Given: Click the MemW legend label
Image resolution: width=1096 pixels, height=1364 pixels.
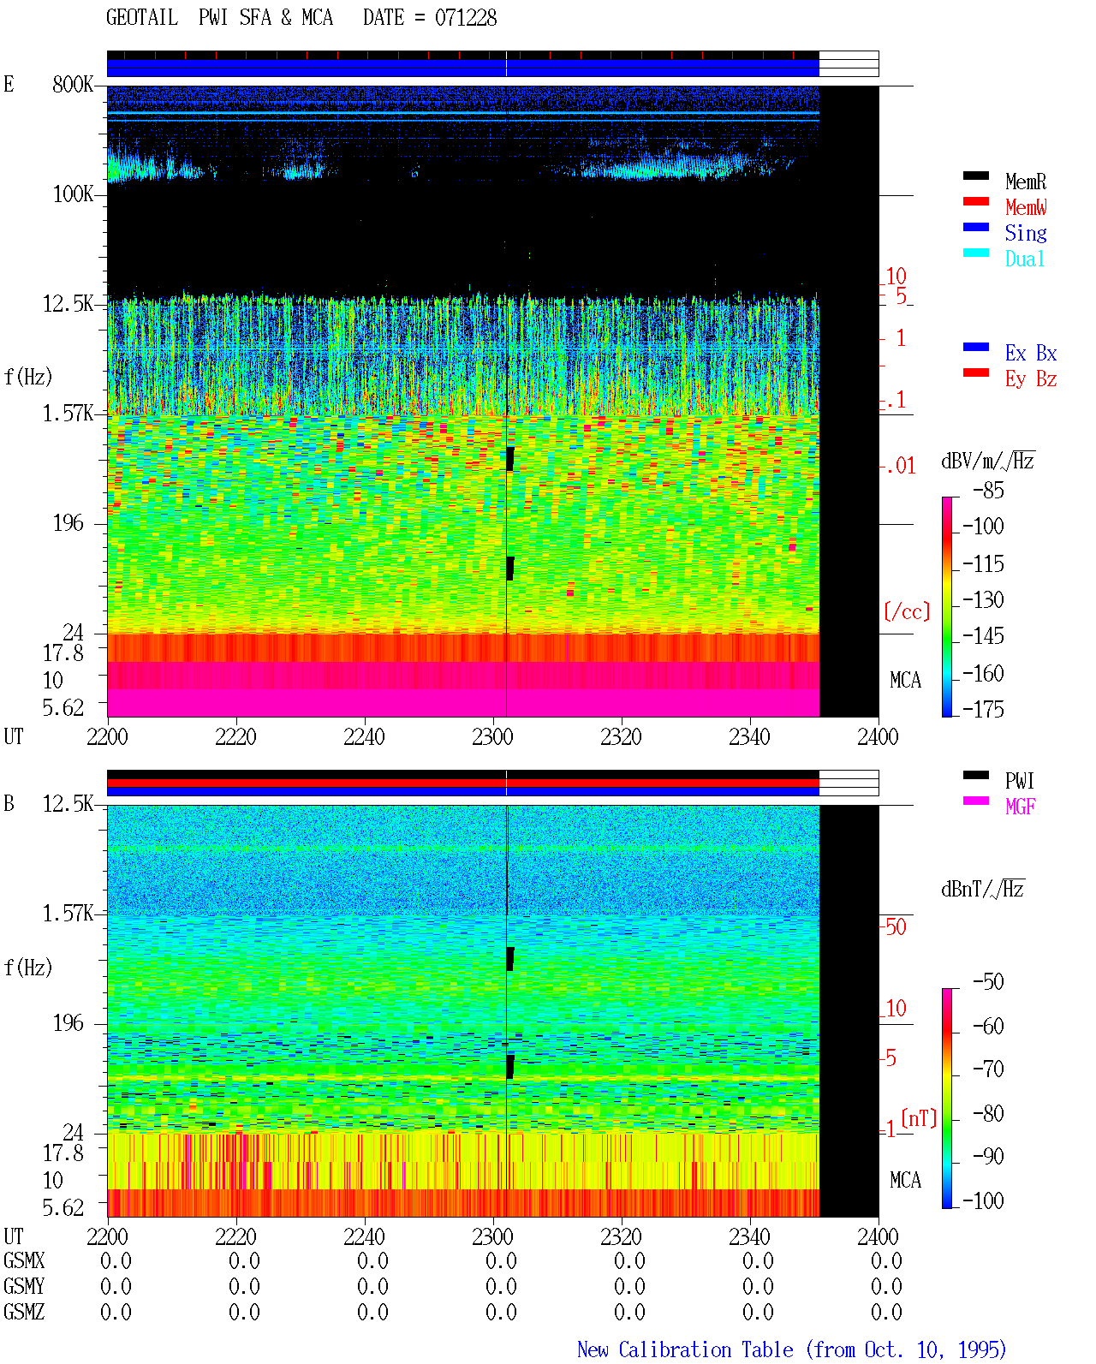Looking at the screenshot, I should (1026, 207).
